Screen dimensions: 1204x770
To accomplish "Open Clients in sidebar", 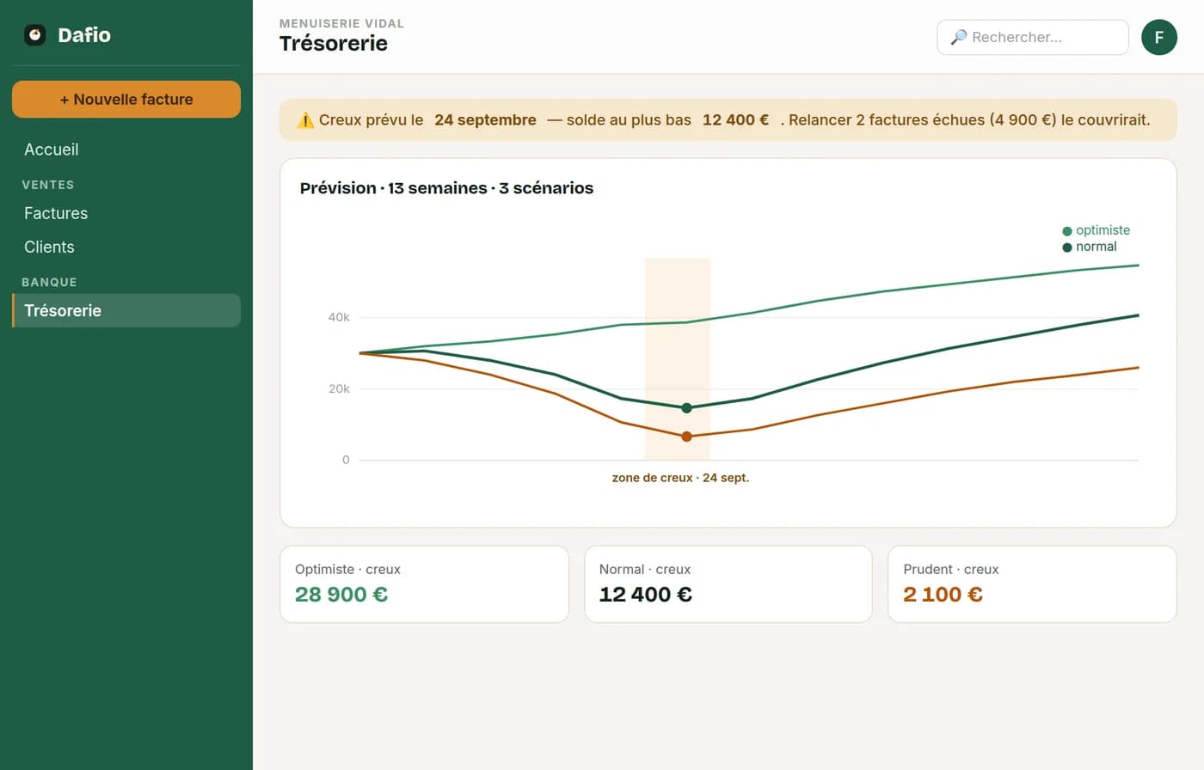I will point(126,247).
